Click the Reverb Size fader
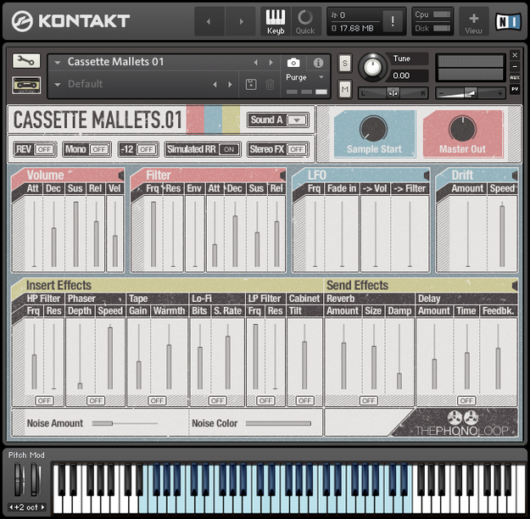 point(374,357)
